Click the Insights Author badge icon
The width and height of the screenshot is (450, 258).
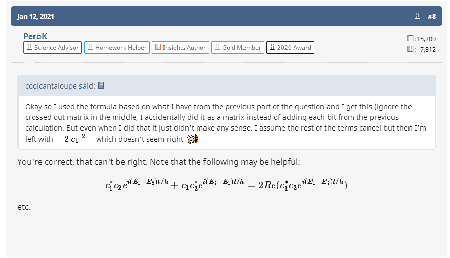coord(158,48)
